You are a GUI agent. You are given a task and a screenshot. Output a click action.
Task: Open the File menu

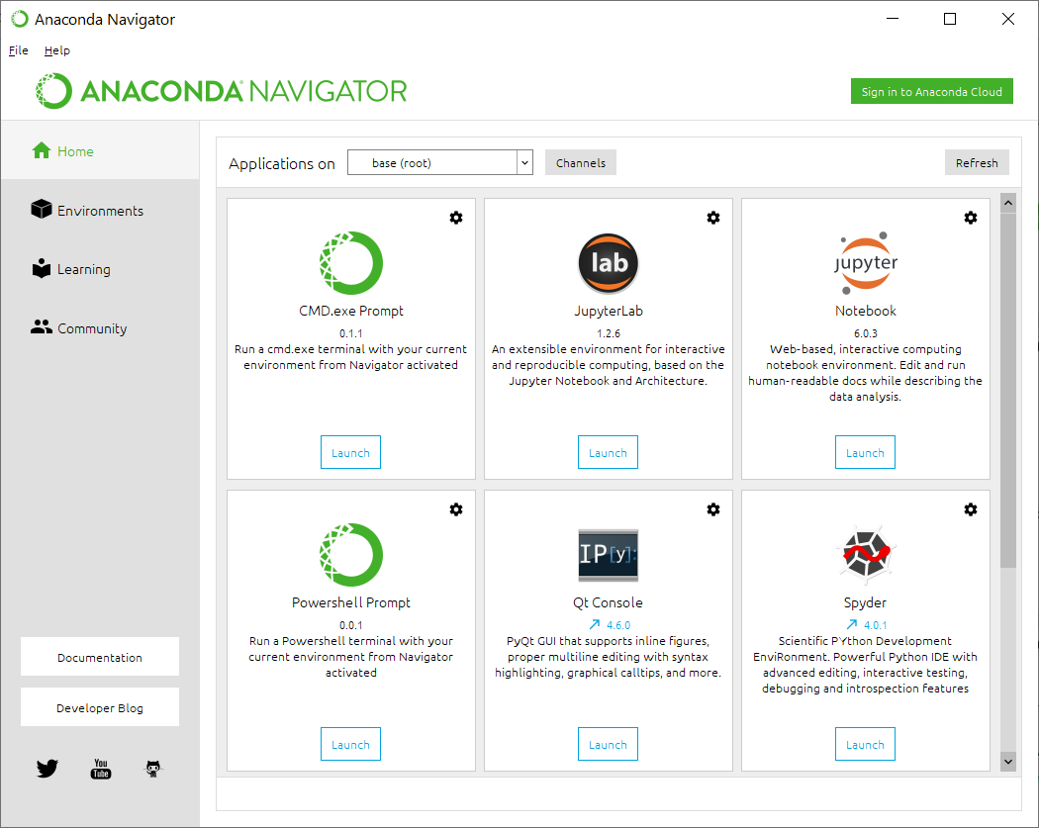pyautogui.click(x=19, y=50)
